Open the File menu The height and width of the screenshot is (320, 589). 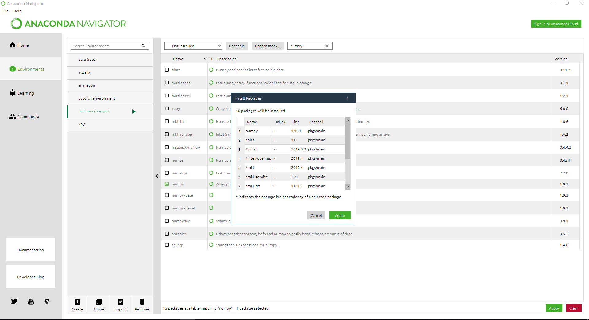[x=6, y=11]
